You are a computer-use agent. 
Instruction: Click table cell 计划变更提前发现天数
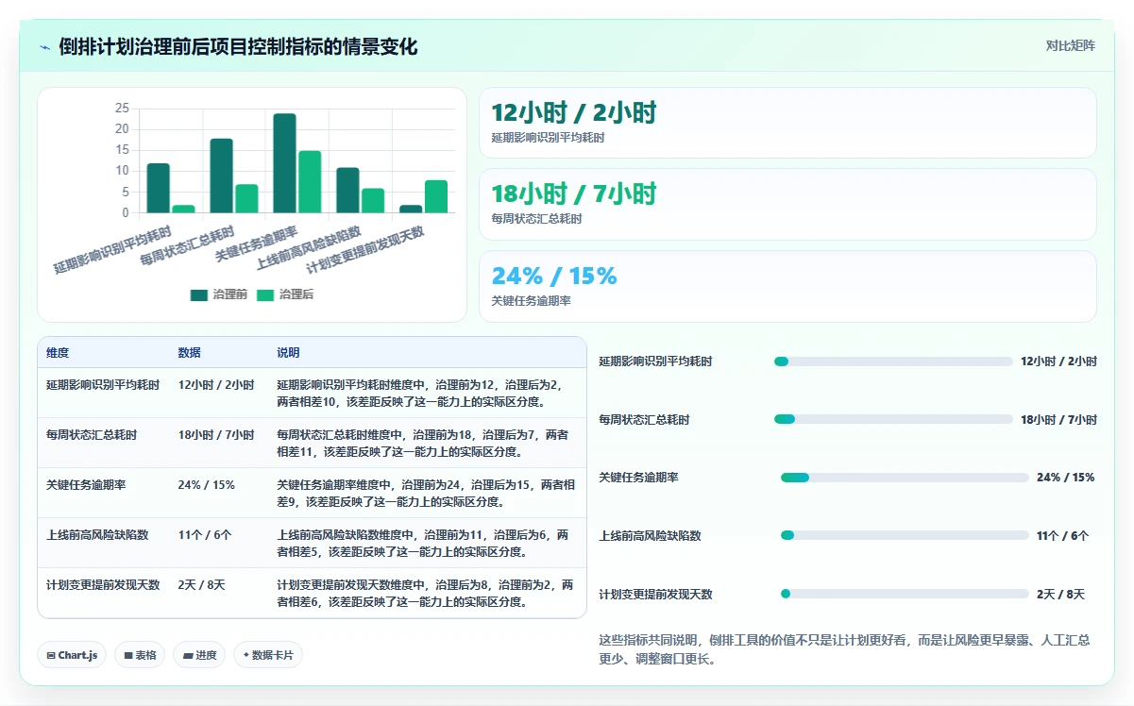(x=103, y=585)
